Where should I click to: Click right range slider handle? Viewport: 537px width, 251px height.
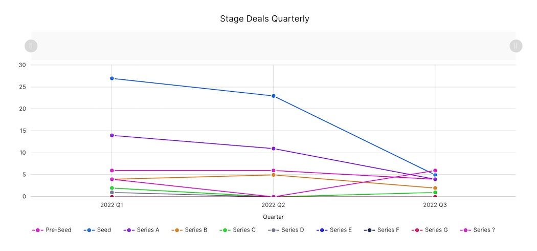[516, 46]
